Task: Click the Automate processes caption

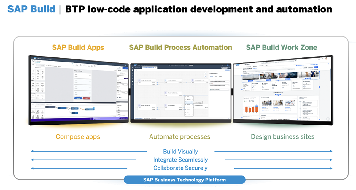Action: (180, 137)
